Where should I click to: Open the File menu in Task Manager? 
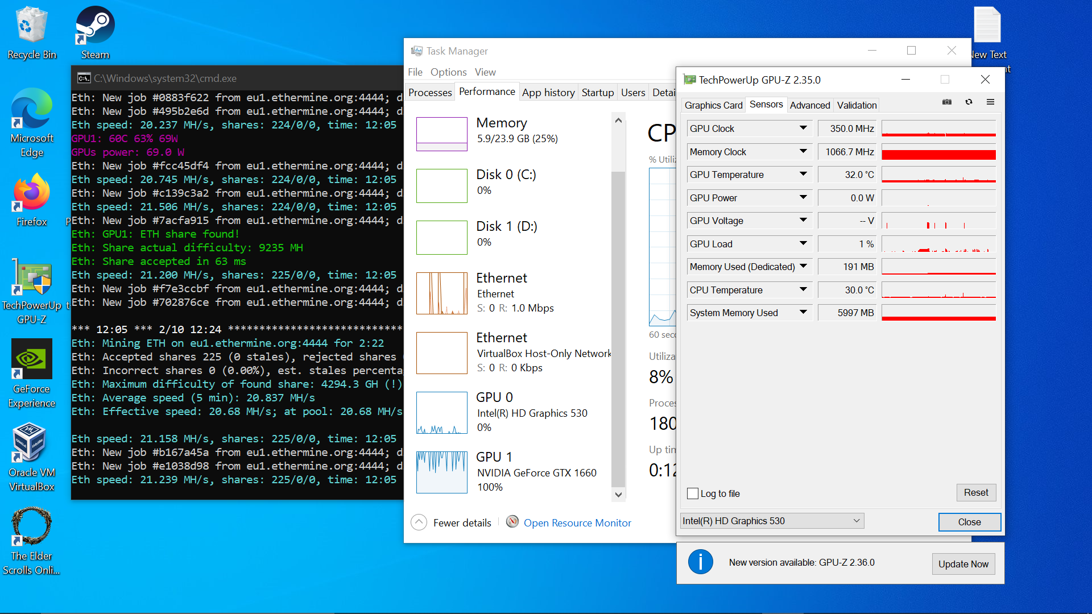coord(415,72)
